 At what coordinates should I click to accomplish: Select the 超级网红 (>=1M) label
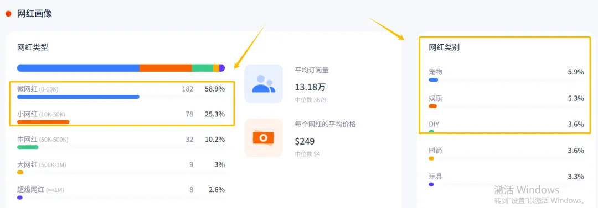[40, 189]
